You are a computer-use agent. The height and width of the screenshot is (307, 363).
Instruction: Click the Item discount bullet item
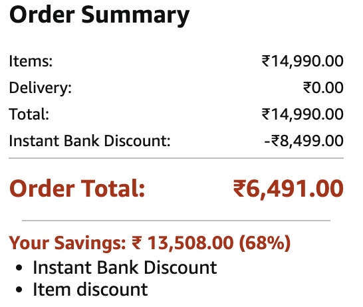90,289
